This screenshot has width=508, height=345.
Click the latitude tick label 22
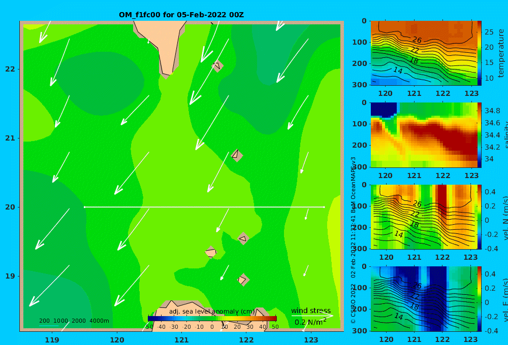tap(10, 69)
